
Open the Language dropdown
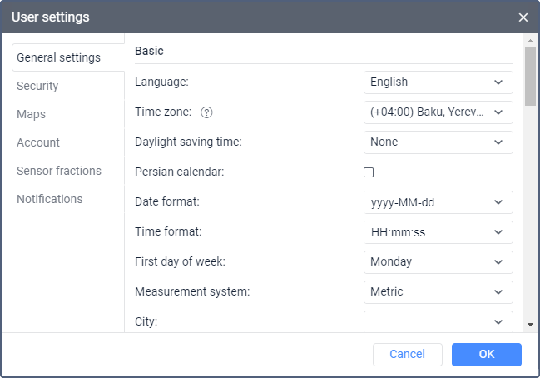point(438,82)
